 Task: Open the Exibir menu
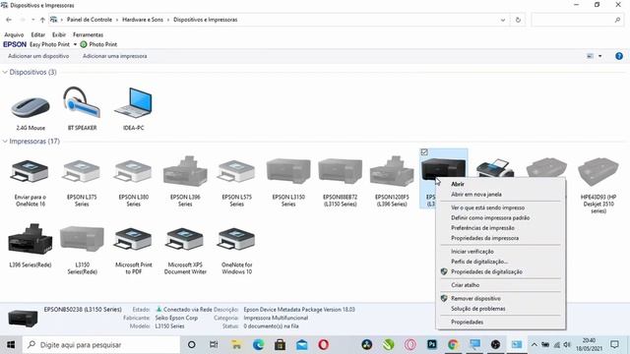pos(59,35)
